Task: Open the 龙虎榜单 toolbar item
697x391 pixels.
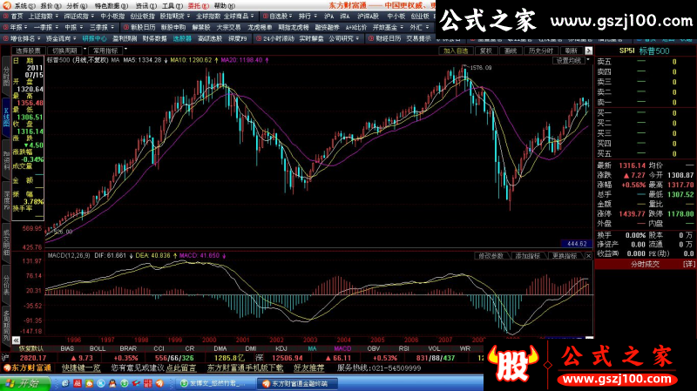Action: [260, 27]
